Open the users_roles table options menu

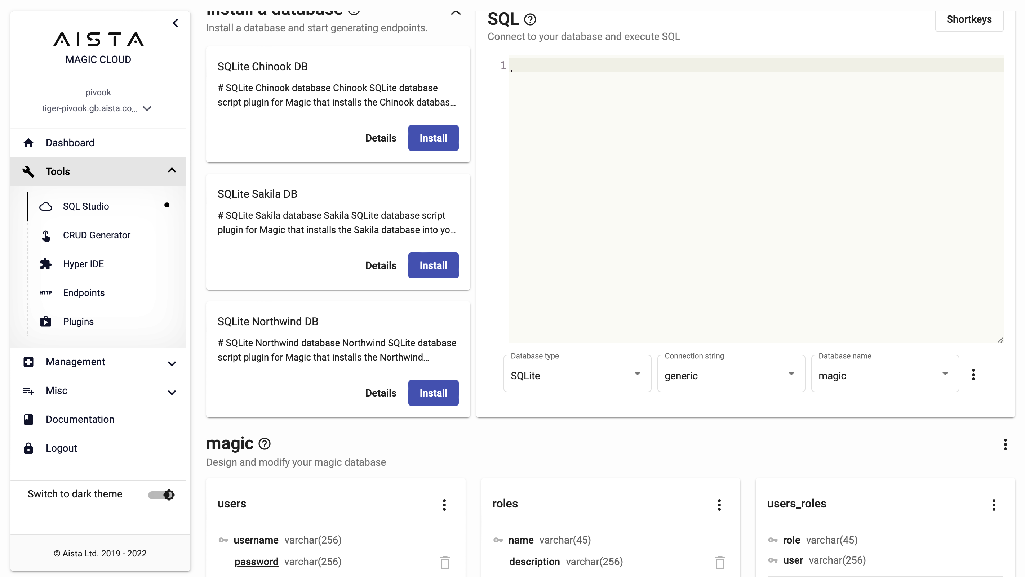[x=994, y=505]
